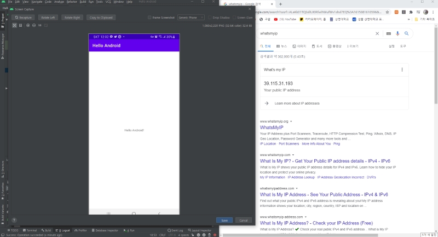438x237 pixels.
Task: Bookmark this page with the star icon
Action: (387, 12)
